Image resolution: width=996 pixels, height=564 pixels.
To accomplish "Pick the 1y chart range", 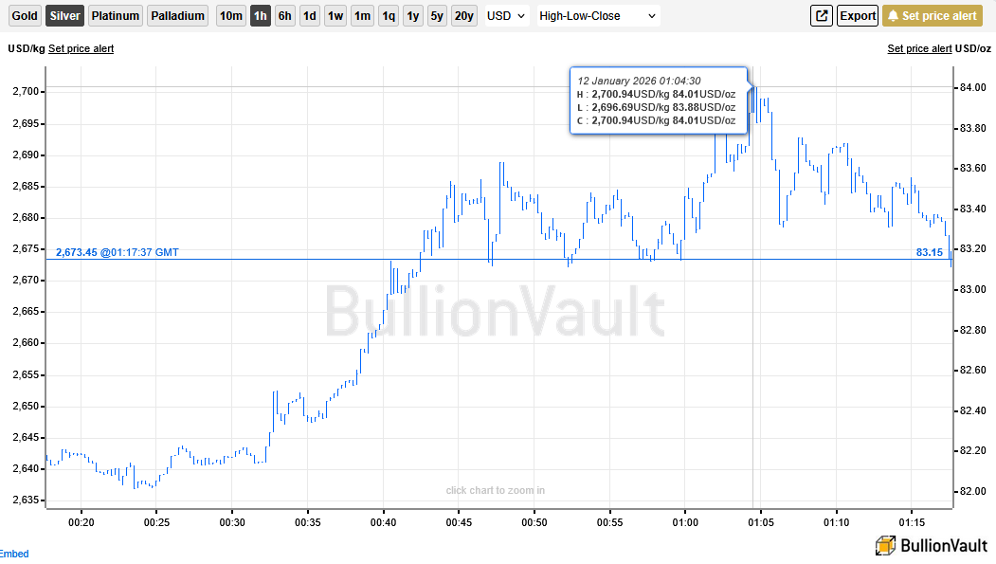I will click(x=413, y=16).
